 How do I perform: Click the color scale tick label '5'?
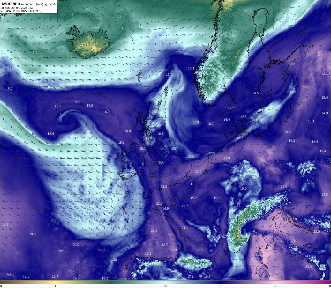pos(110,286)
